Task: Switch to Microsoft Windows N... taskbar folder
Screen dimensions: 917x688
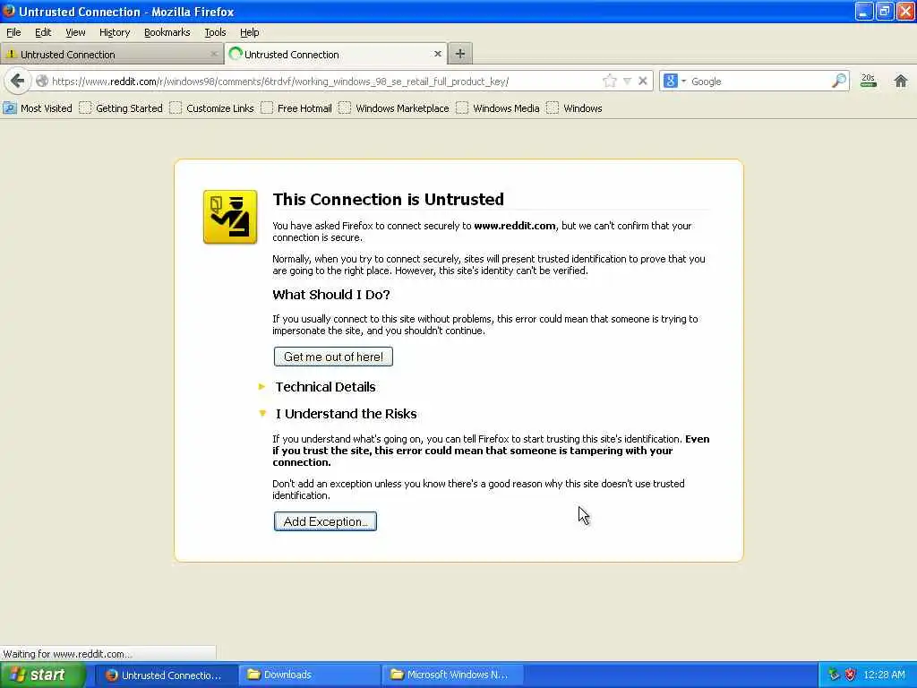Action: [x=452, y=675]
